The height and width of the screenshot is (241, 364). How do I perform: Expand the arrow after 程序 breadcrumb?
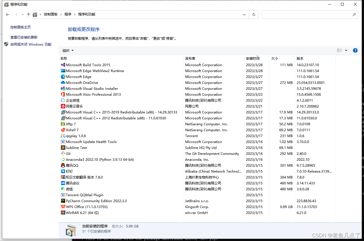coord(75,14)
